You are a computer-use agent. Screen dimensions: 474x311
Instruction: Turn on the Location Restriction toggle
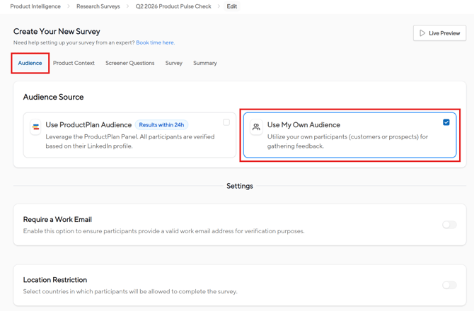pyautogui.click(x=449, y=285)
